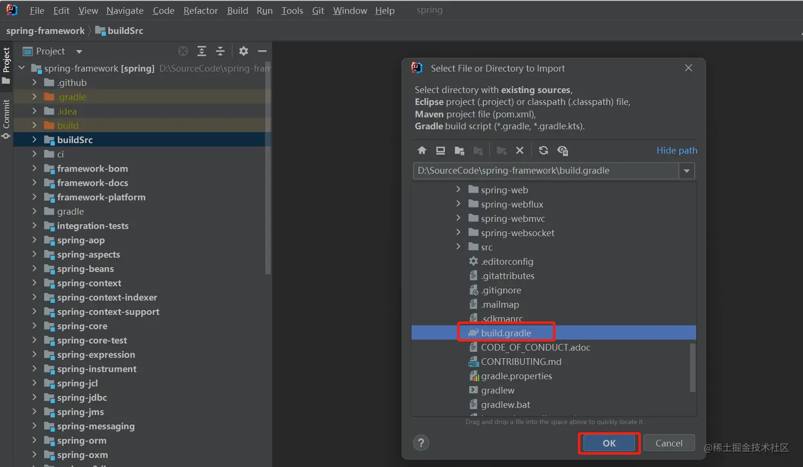Select the .gradle folder in Project tree
Viewport: 803px width, 467px height.
click(x=72, y=96)
